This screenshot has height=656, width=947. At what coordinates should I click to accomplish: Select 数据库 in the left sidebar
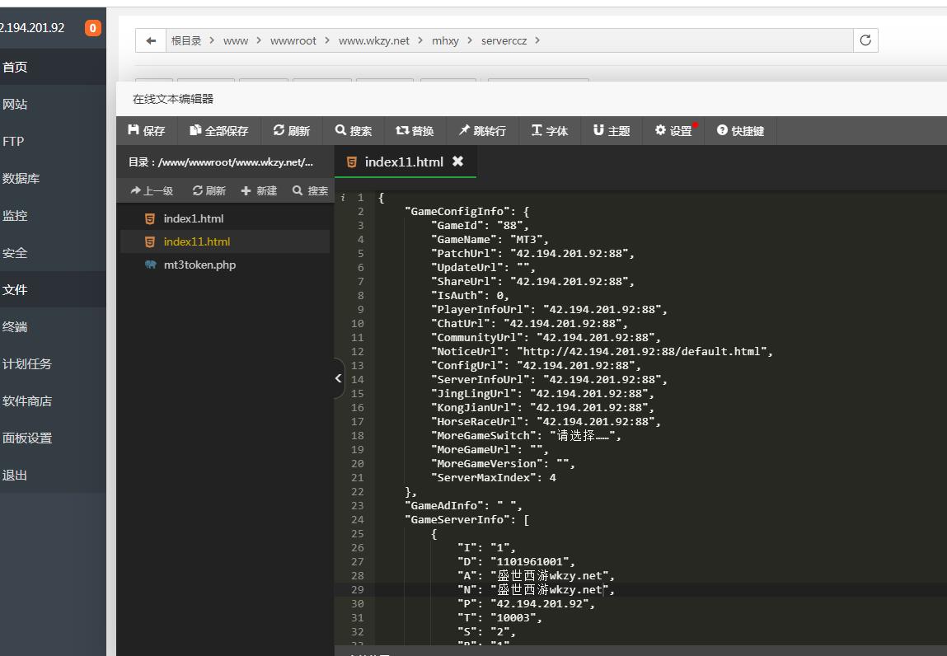(x=21, y=179)
